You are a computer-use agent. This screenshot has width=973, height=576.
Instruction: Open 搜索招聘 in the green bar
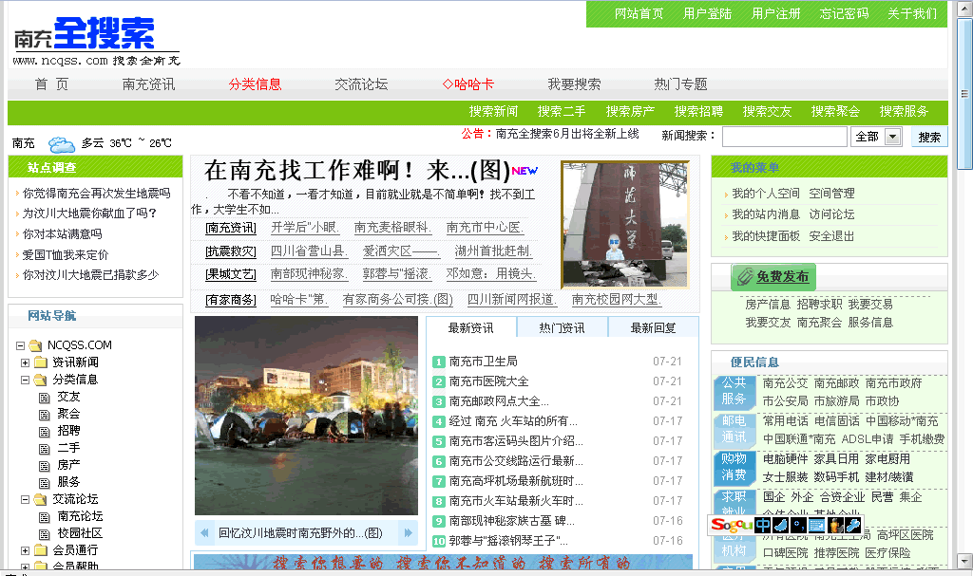698,112
